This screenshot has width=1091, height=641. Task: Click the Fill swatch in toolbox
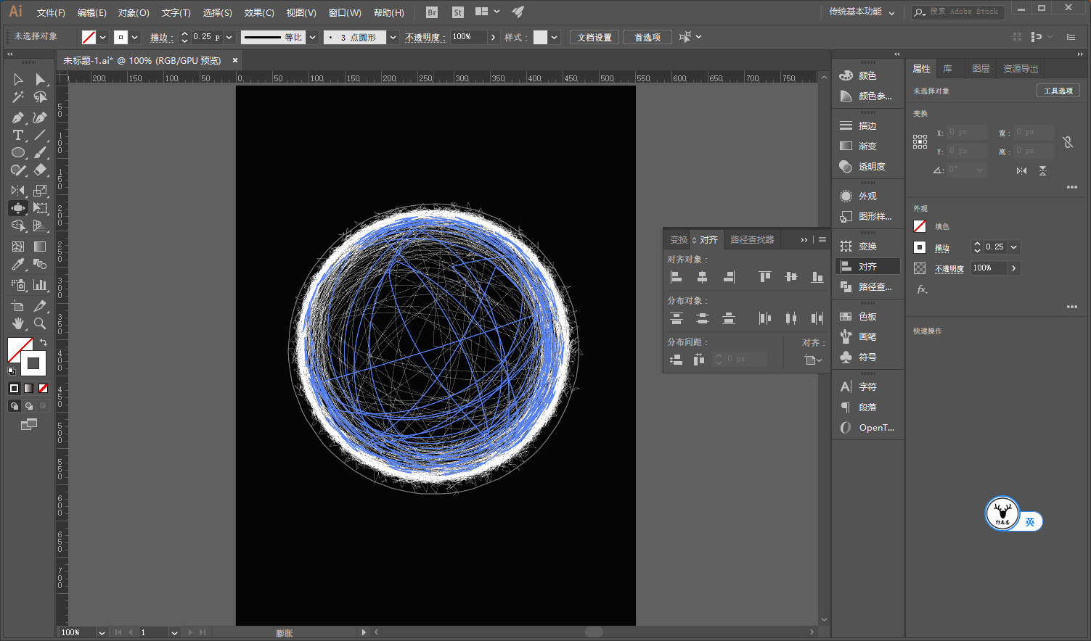[17, 348]
